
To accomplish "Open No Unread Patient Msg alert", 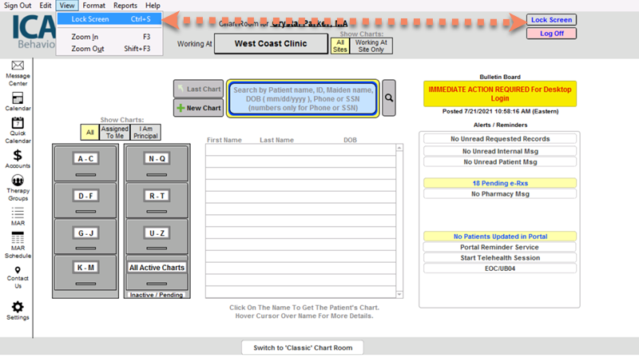I will (x=500, y=162).
